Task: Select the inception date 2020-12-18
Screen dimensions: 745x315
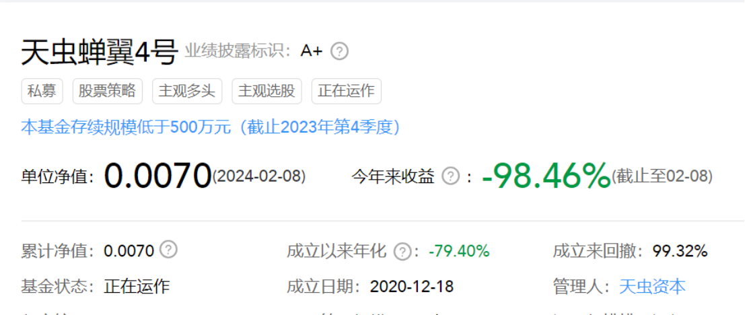Action: 411,287
